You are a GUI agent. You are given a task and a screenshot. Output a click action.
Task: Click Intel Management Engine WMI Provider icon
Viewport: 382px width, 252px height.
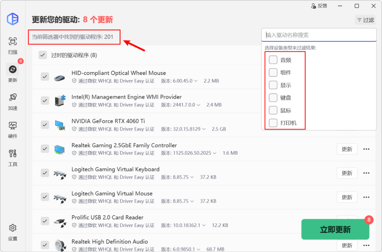click(x=60, y=101)
